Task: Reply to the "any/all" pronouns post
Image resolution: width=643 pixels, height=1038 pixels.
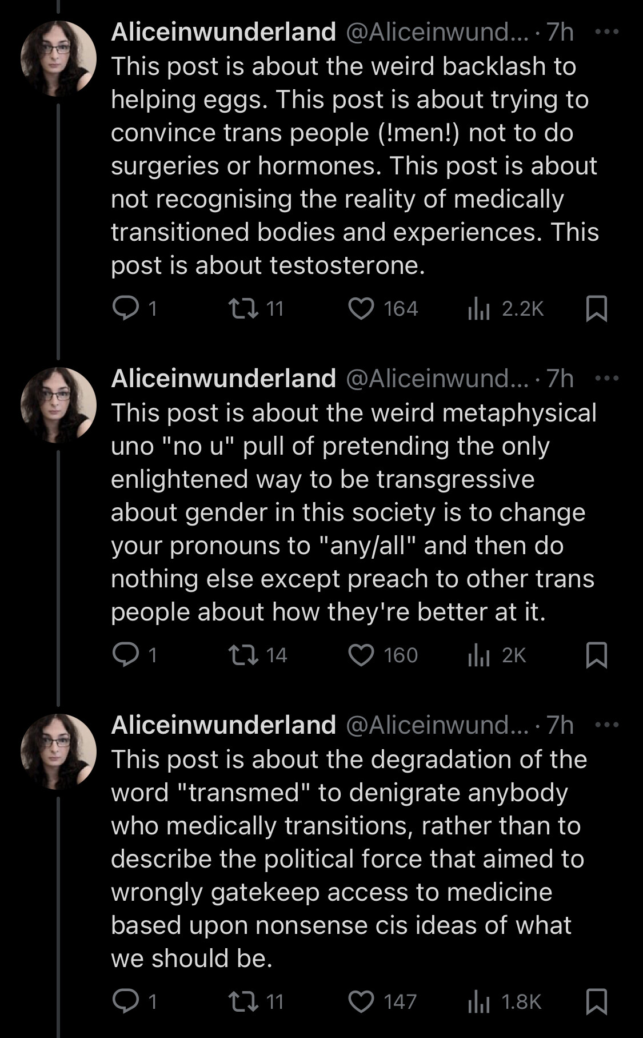Action: (x=123, y=655)
